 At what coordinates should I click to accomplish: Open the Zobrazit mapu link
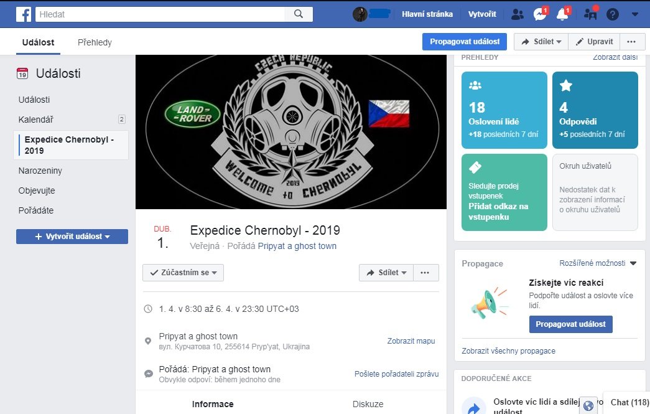(411, 341)
